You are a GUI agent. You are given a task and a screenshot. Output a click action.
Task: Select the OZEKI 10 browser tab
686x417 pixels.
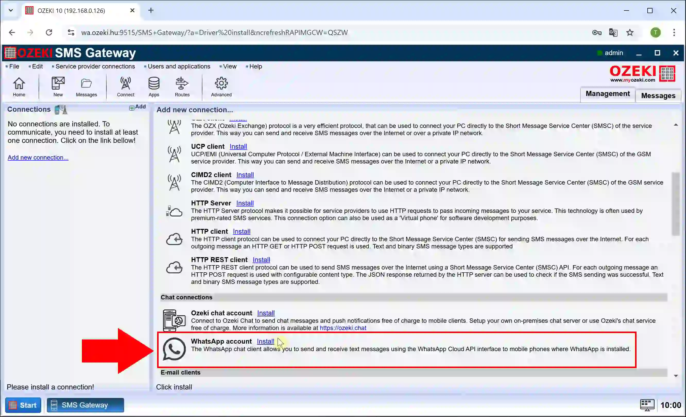(x=81, y=11)
